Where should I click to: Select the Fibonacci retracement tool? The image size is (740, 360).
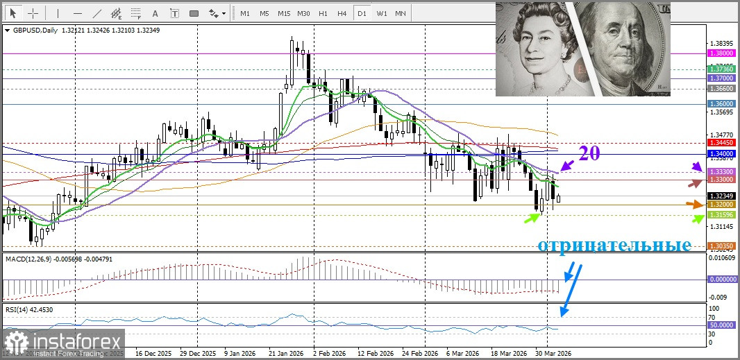tap(136, 14)
